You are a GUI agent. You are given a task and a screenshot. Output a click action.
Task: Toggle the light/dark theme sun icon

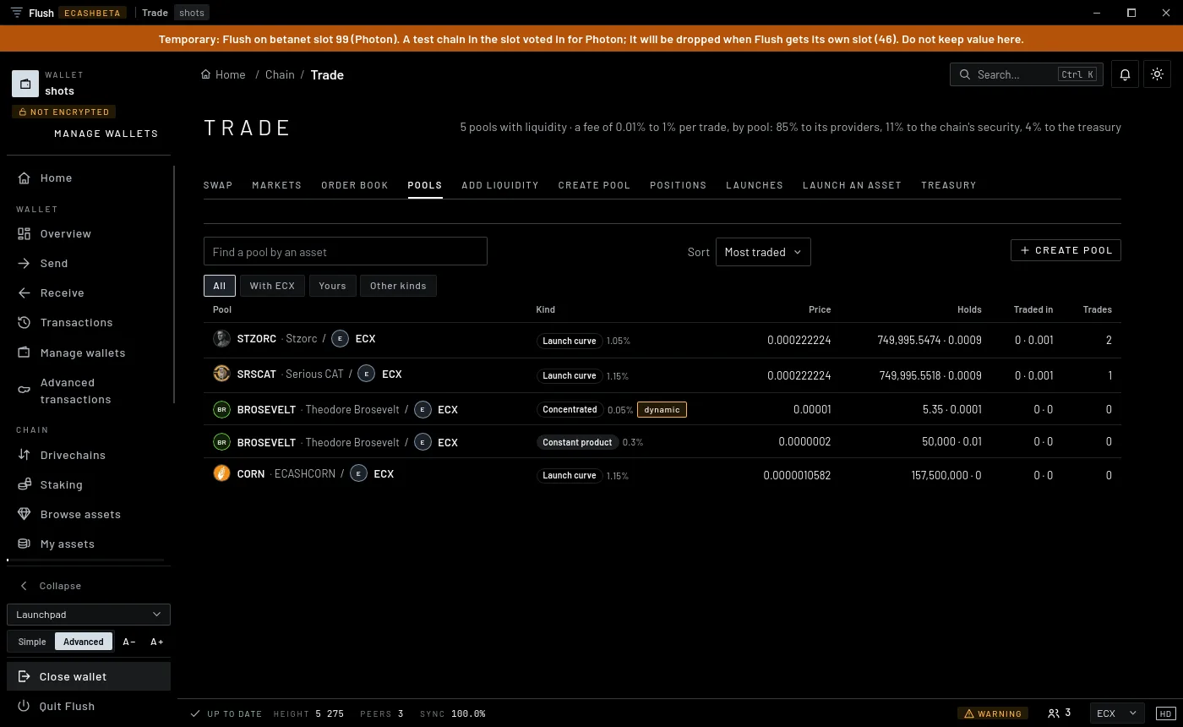(x=1158, y=74)
